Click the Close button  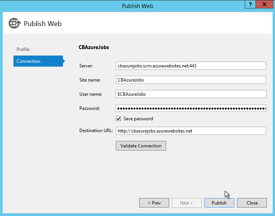click(x=252, y=203)
